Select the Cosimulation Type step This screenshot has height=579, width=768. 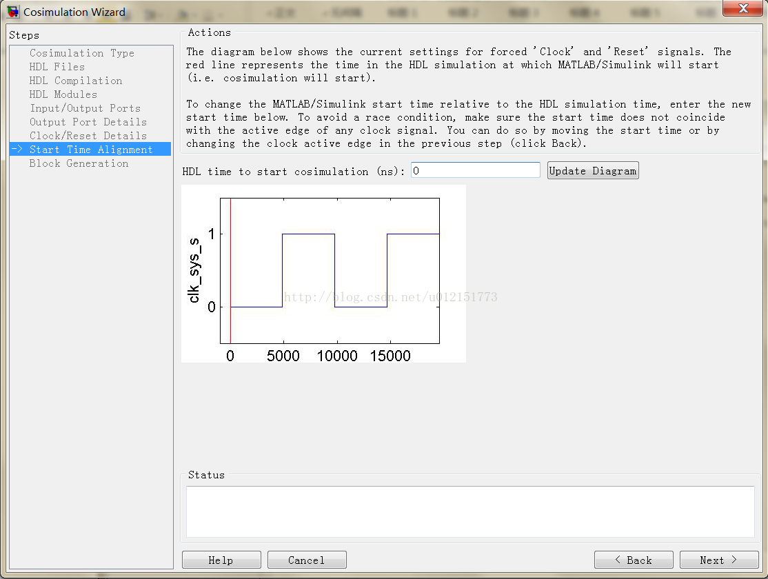tap(82, 53)
